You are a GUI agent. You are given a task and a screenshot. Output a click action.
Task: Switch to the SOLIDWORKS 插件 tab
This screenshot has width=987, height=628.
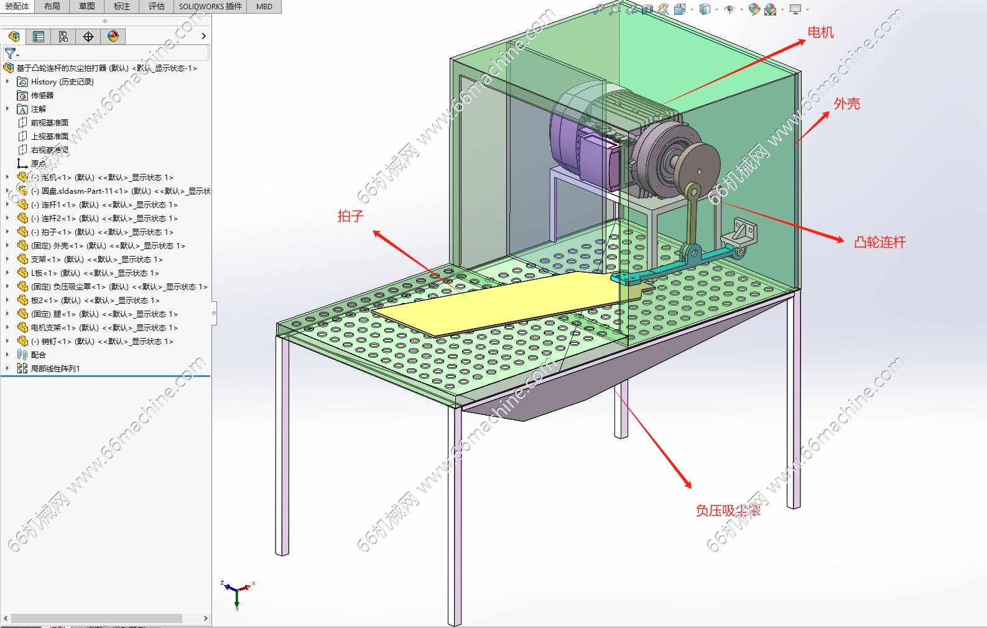[x=210, y=6]
